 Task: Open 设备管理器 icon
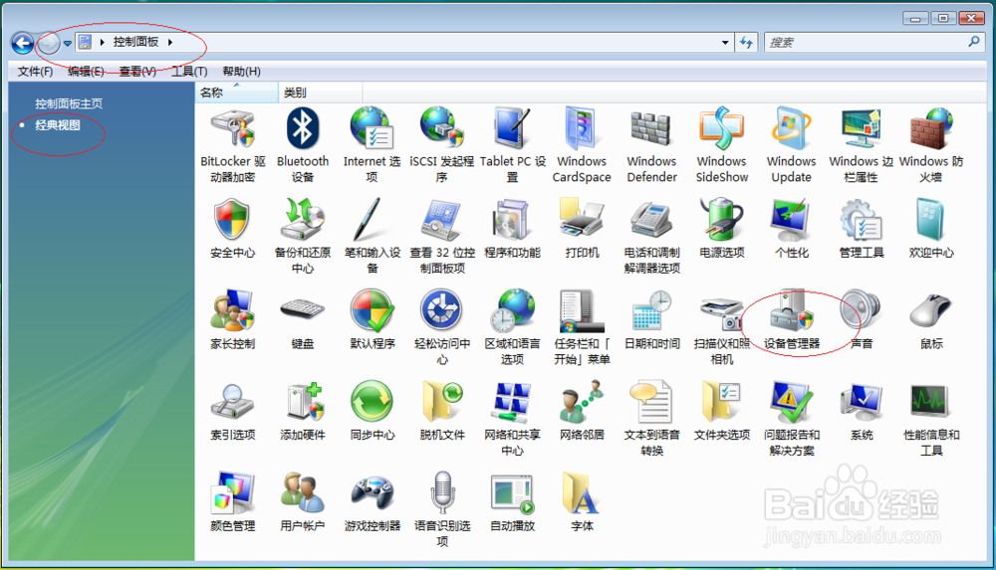pyautogui.click(x=792, y=311)
